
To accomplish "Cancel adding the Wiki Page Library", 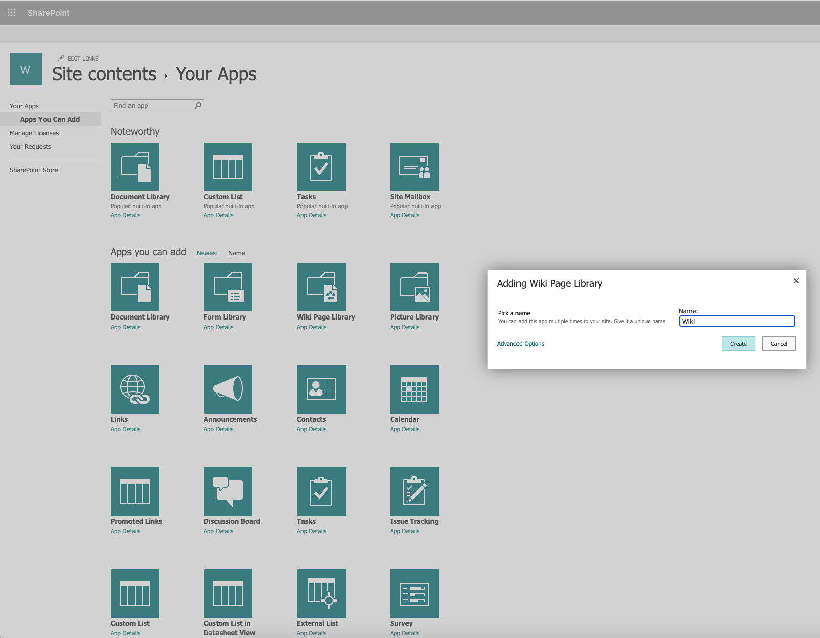I will point(779,344).
